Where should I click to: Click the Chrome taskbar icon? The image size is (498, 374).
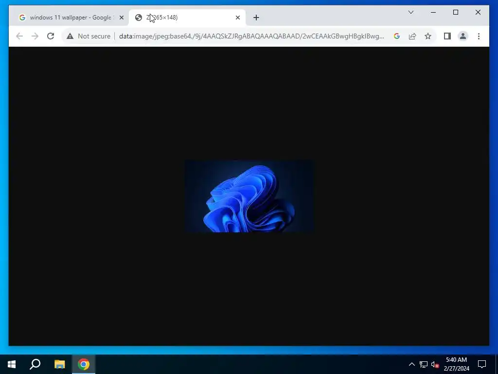coord(84,364)
